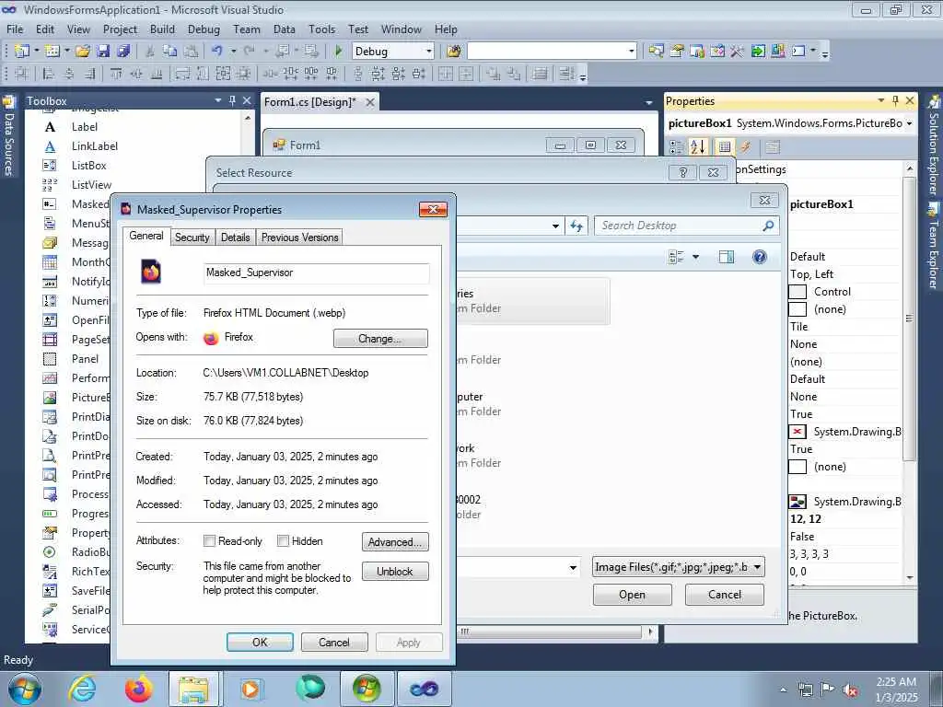Open the Extension Manager toolbar icon
This screenshot has width=943, height=707.
click(778, 52)
